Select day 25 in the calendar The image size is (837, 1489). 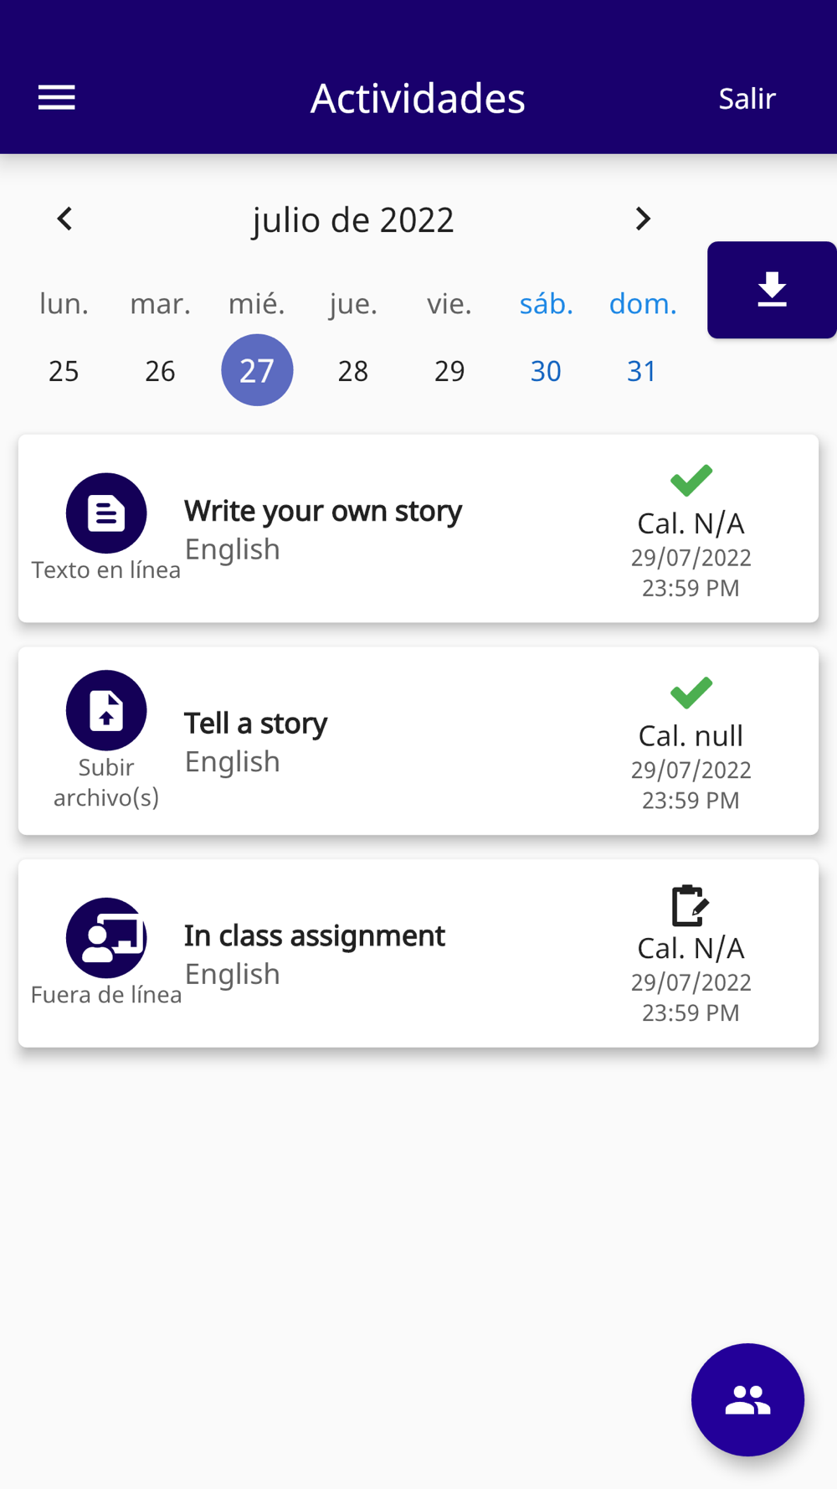[64, 370]
